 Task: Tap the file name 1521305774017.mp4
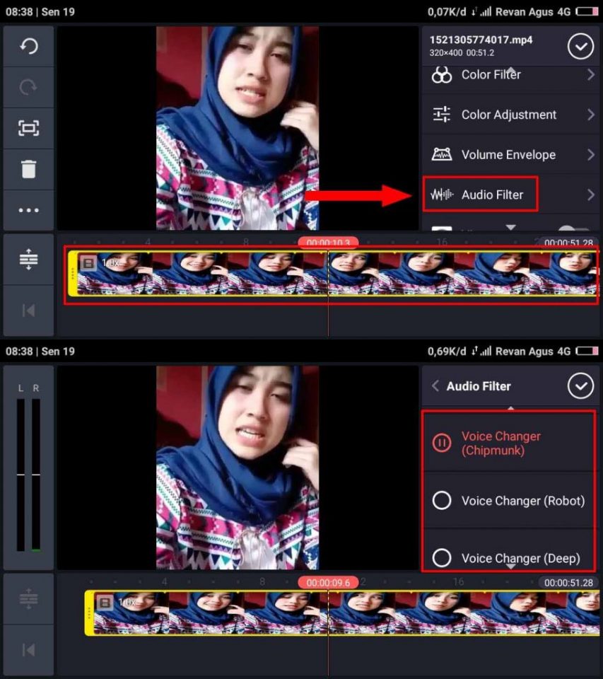(481, 40)
